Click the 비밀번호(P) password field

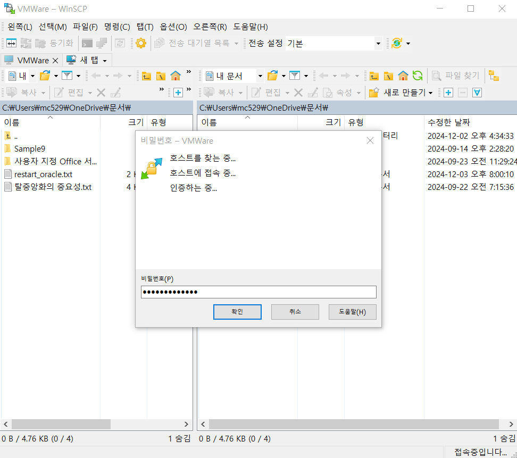[x=258, y=292]
